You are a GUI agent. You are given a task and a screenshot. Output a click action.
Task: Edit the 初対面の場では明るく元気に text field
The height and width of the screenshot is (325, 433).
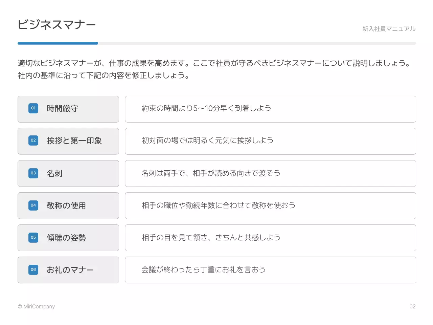pyautogui.click(x=270, y=141)
